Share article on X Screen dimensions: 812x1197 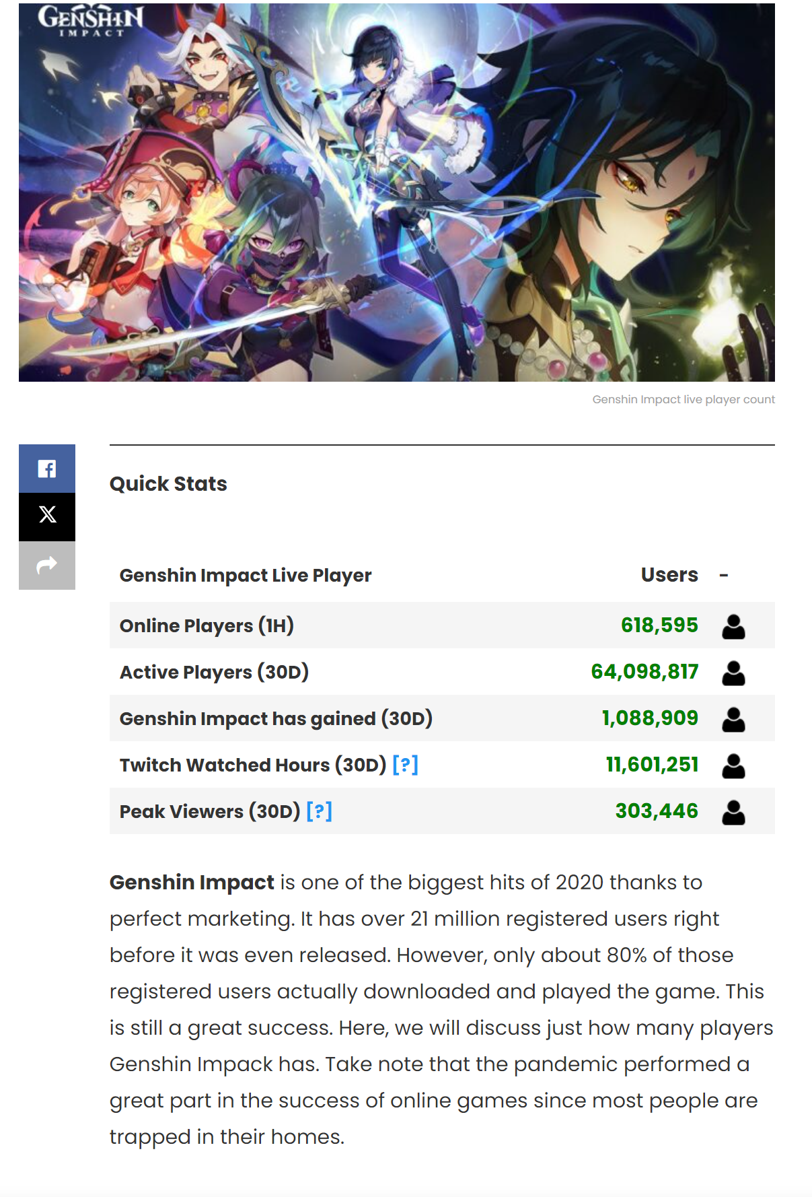47,516
